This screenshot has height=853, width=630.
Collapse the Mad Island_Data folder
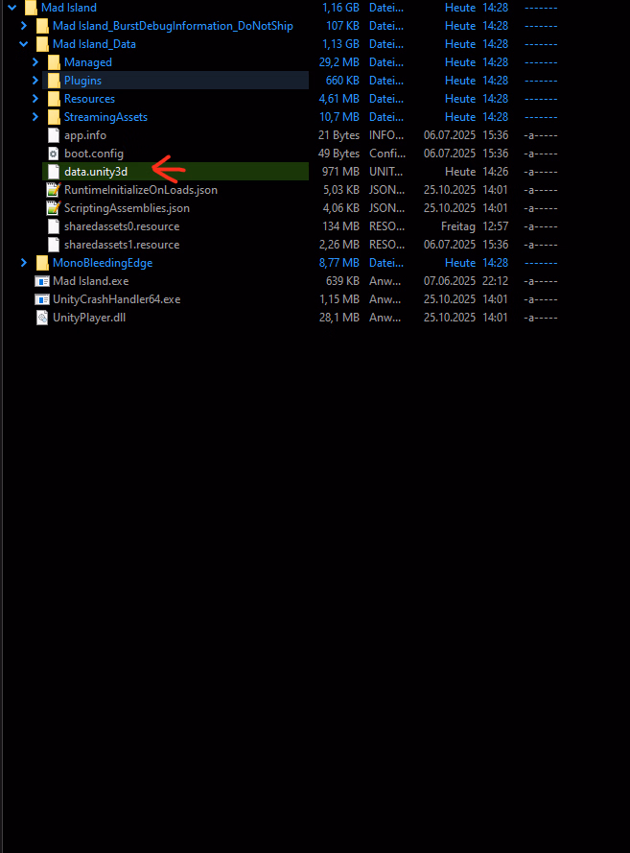[x=24, y=44]
